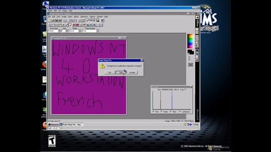Viewport: 271px width, 152px height.
Task: Uncheck the Green histogram checkbox
Action: coord(161,111)
